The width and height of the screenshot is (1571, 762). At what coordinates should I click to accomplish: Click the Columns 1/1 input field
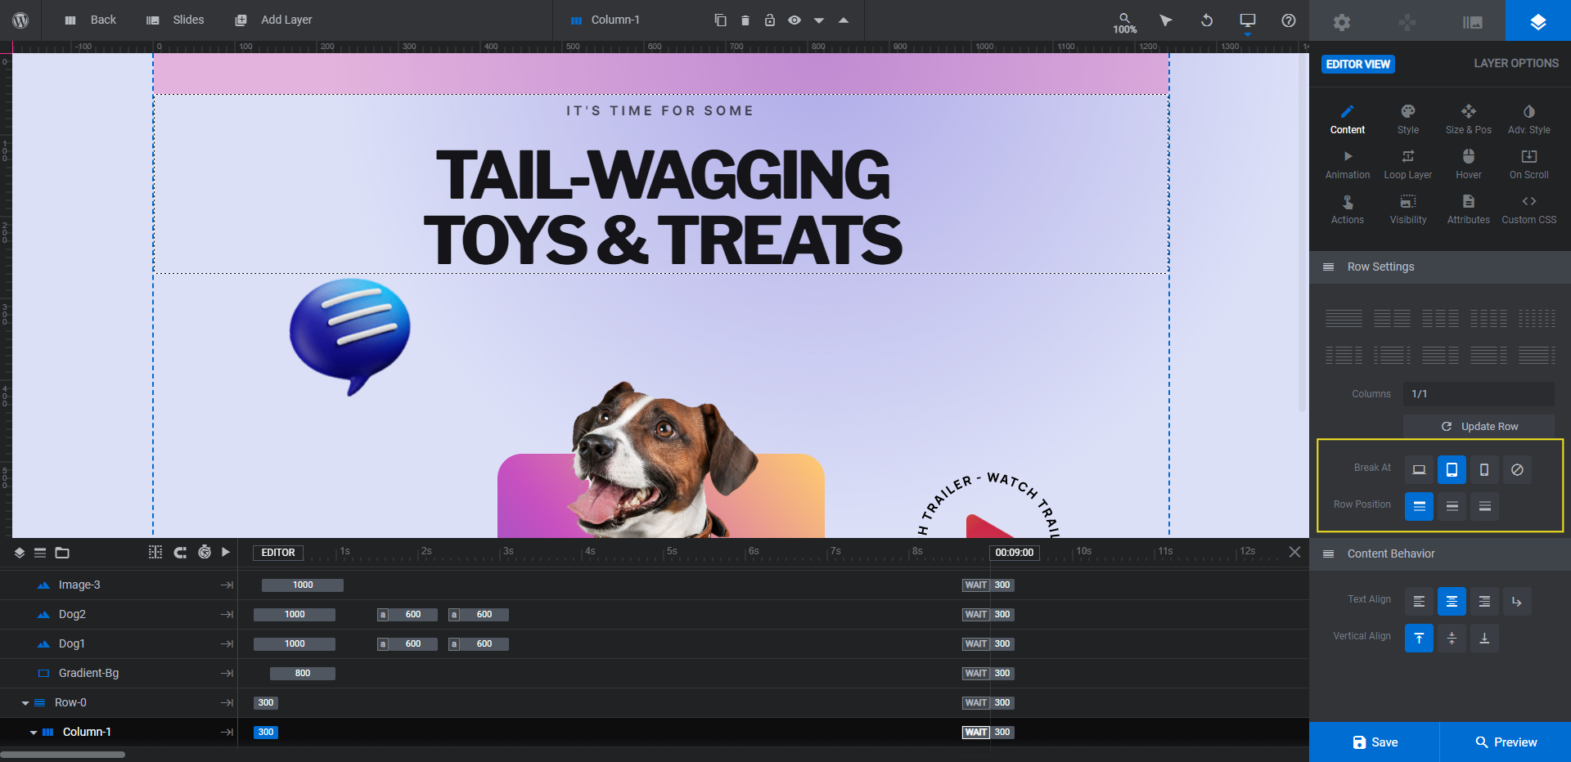1479,394
